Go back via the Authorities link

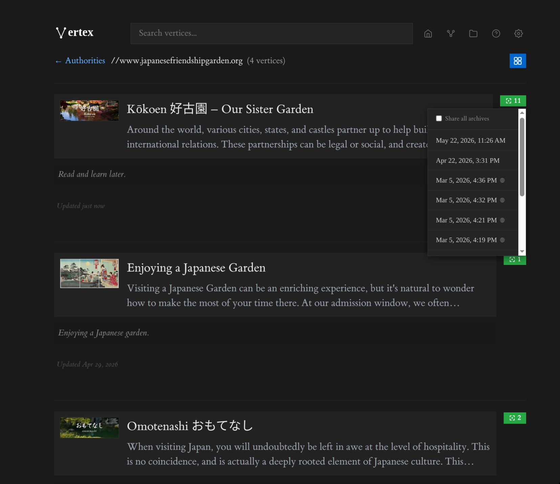tap(80, 61)
